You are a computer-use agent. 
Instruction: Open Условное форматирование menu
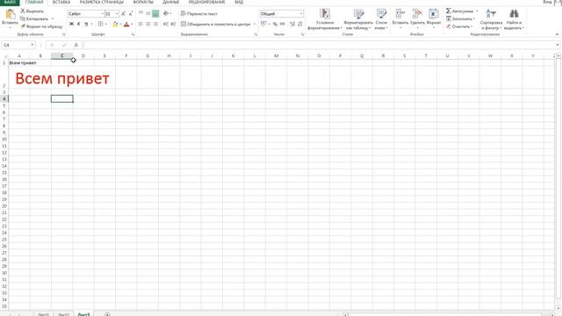[x=325, y=19]
